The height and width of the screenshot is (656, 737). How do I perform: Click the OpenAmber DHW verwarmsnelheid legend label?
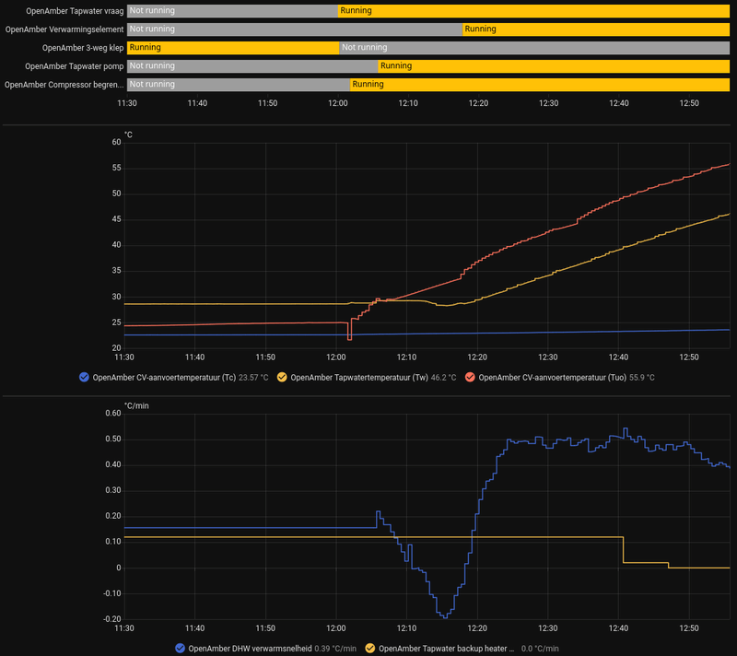pos(250,649)
